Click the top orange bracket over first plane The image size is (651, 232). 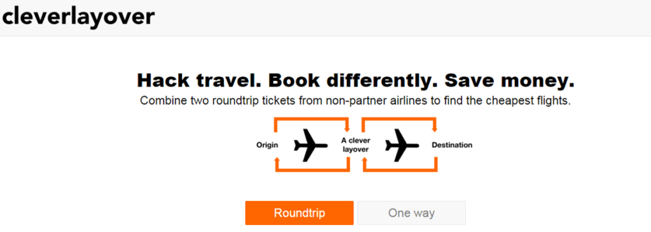click(312, 119)
